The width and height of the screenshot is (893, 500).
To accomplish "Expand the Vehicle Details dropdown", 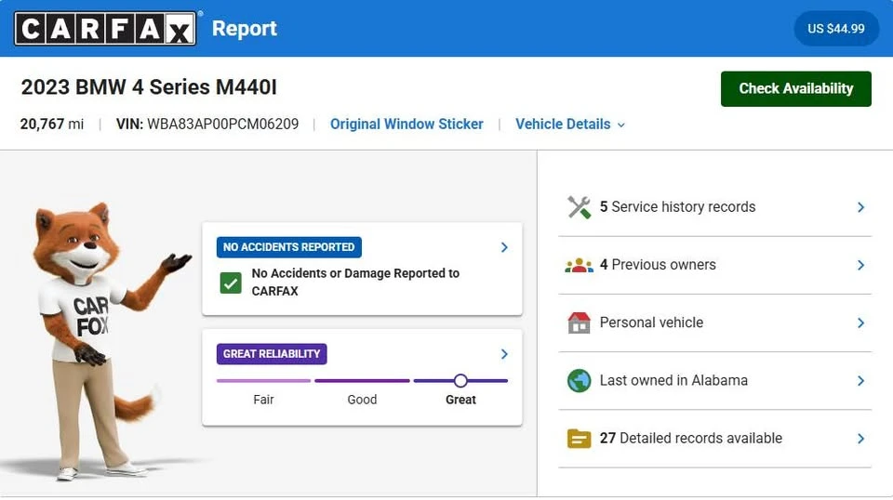I will tap(570, 124).
